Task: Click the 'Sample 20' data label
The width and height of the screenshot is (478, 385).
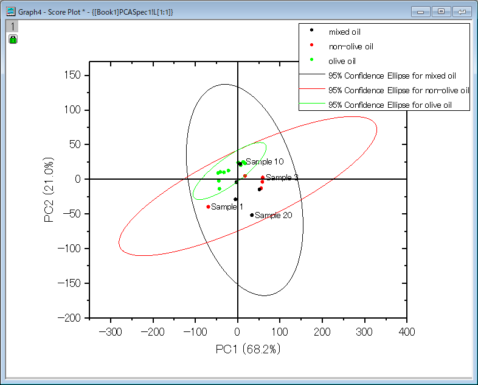Action: (274, 215)
